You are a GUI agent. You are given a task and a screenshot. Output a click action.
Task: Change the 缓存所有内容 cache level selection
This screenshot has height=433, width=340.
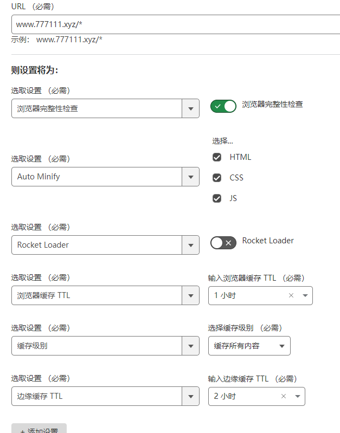pos(249,346)
